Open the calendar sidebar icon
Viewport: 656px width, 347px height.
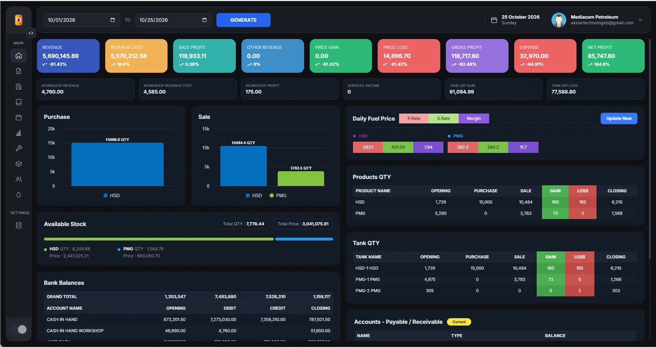point(18,118)
